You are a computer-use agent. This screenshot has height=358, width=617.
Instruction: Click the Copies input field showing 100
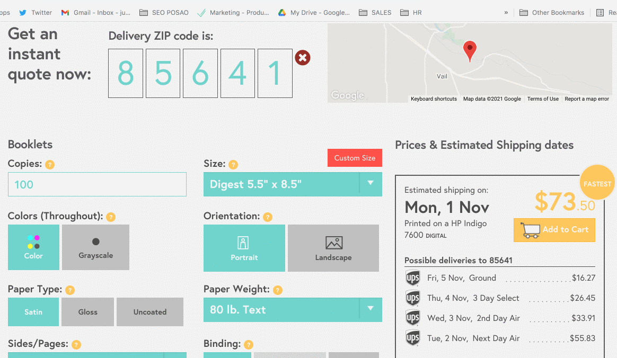click(x=97, y=184)
